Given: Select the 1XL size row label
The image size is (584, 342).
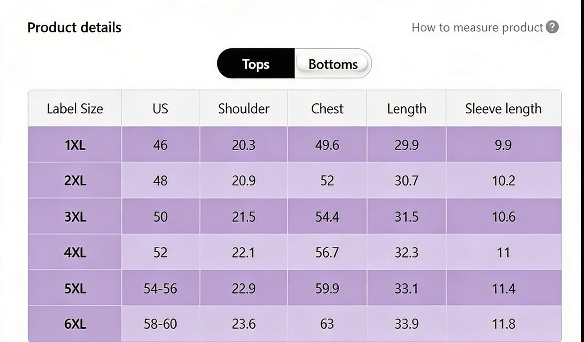Looking at the screenshot, I should point(75,145).
